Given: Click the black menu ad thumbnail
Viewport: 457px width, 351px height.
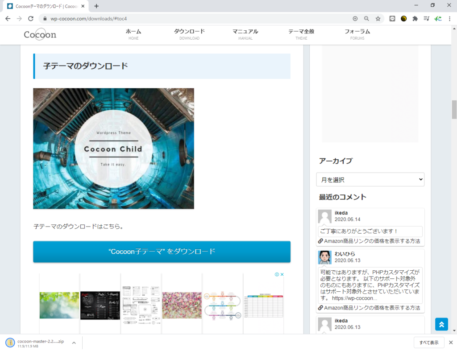Looking at the screenshot, I should 100,305.
